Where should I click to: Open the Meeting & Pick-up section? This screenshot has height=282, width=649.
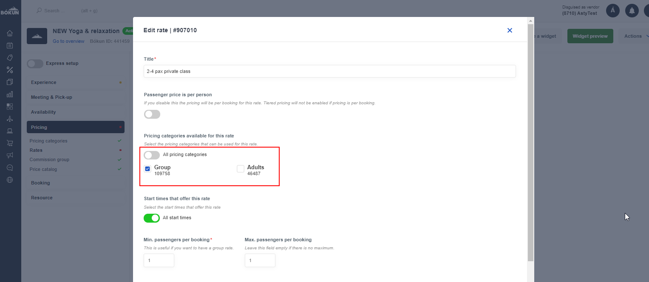pos(76,97)
